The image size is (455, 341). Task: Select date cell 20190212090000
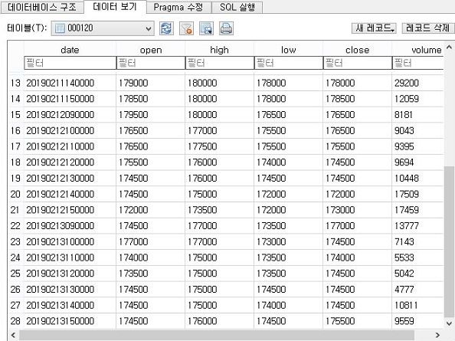coord(70,115)
